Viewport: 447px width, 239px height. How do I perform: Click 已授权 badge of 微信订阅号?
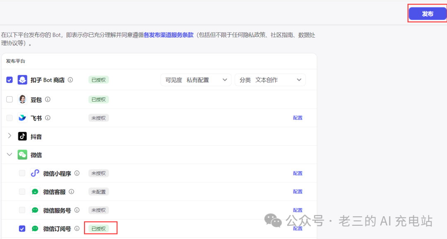coord(99,229)
